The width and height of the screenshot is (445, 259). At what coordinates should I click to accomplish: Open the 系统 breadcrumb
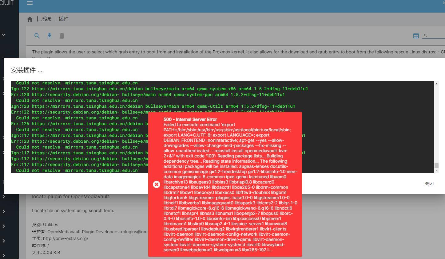click(x=46, y=19)
